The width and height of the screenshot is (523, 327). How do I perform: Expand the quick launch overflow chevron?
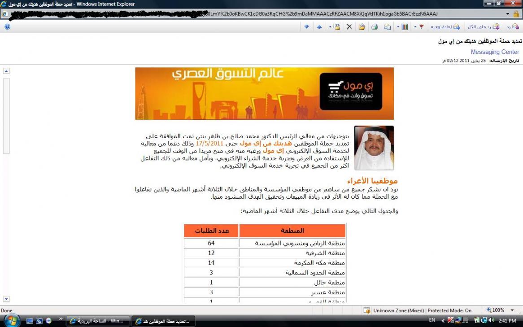point(61,319)
